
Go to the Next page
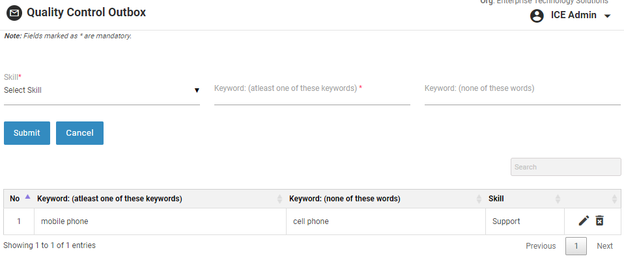(x=604, y=246)
